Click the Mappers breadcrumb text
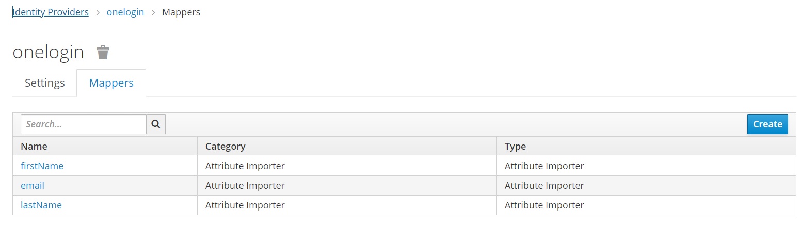 pos(181,12)
